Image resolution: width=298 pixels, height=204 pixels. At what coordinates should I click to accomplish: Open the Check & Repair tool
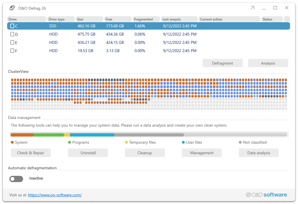(x=30, y=153)
